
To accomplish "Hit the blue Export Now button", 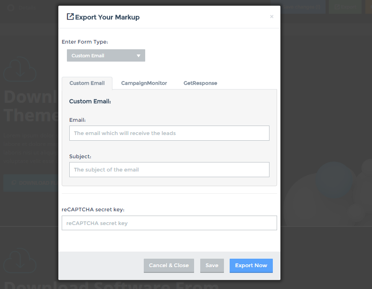I will [x=251, y=266].
